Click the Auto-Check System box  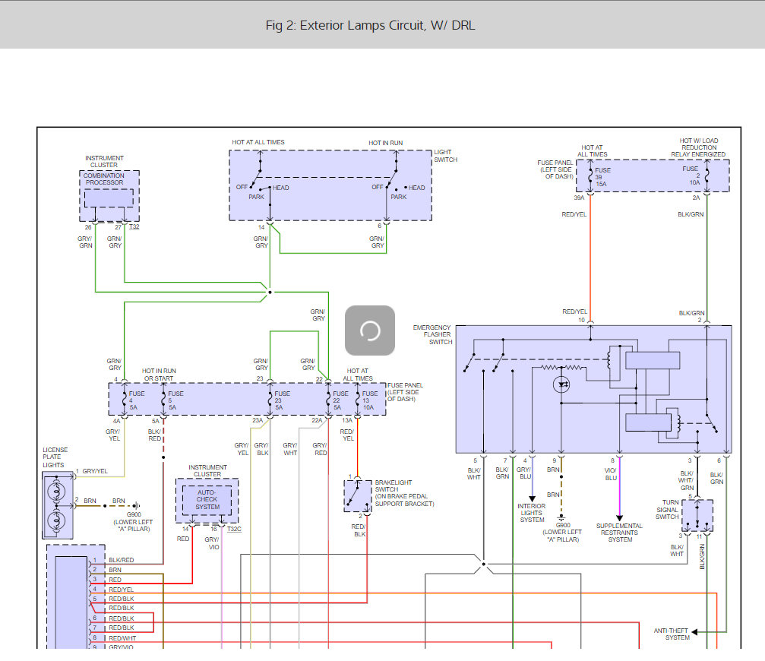pos(207,499)
